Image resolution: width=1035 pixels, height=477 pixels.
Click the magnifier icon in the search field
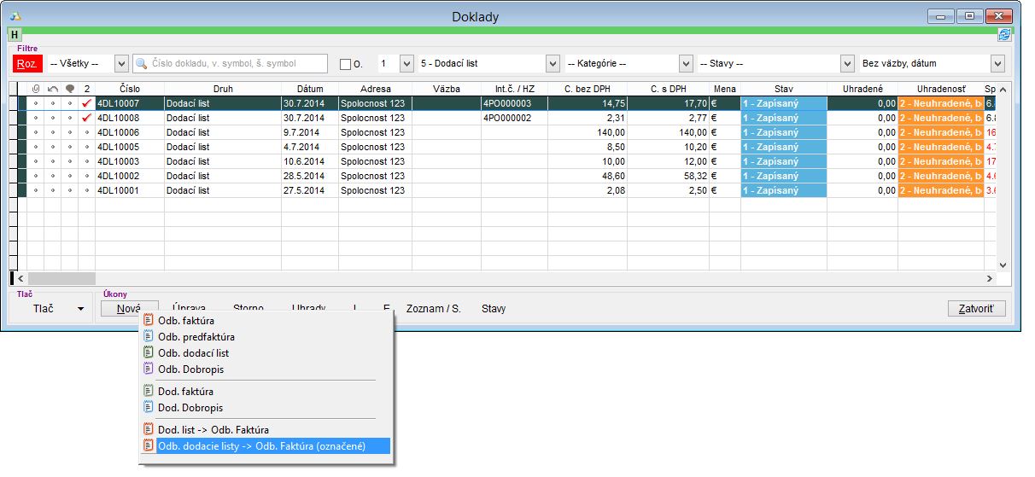click(x=143, y=64)
